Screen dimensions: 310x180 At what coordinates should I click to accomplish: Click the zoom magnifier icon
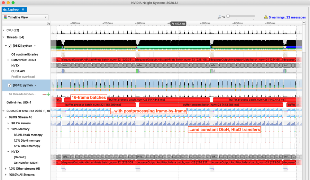pyautogui.click(x=219, y=17)
